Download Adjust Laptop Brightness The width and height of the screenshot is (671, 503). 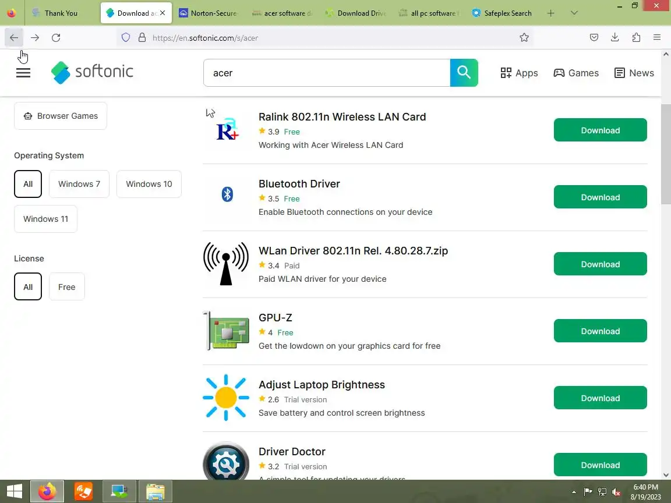[x=601, y=398]
